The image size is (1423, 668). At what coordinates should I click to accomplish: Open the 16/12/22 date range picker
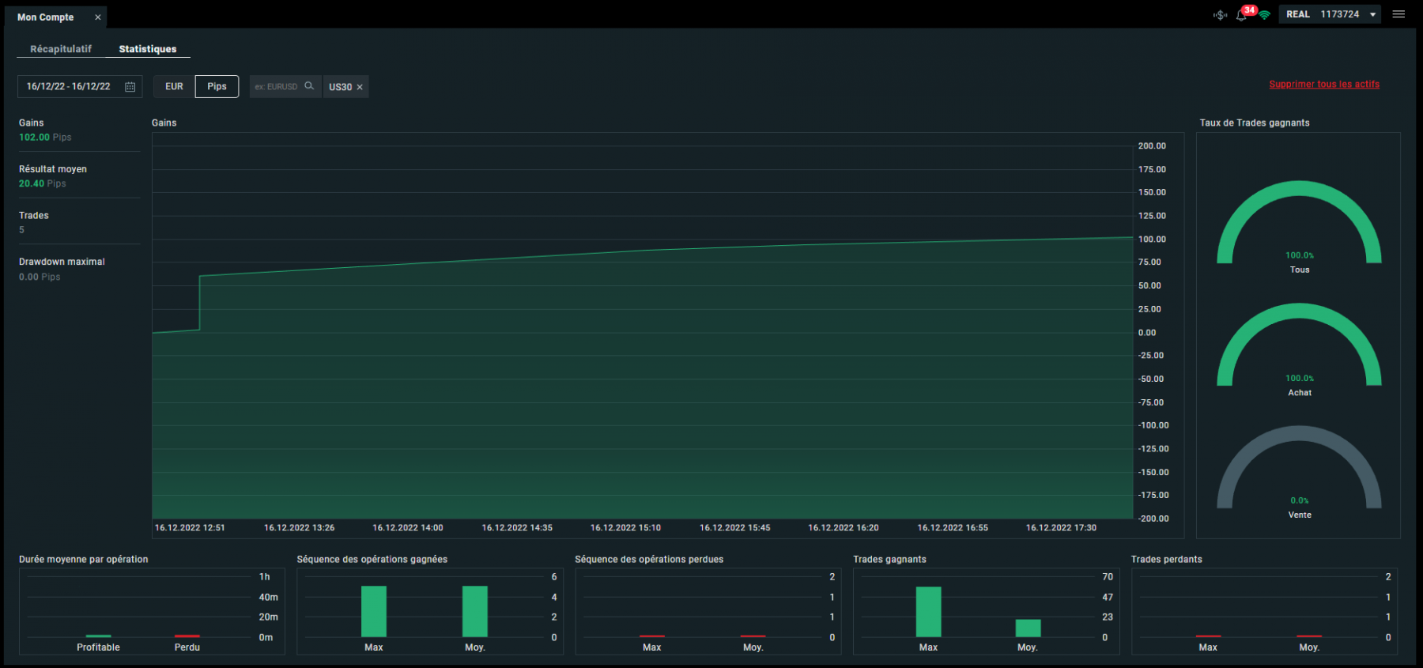point(80,86)
